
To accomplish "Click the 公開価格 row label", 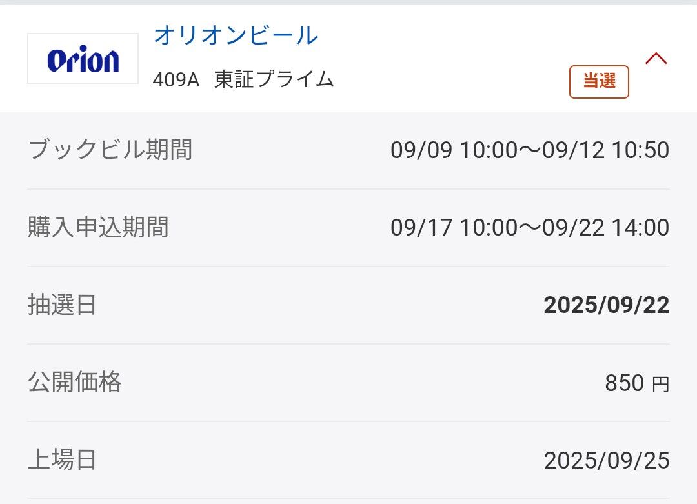I will tap(74, 382).
